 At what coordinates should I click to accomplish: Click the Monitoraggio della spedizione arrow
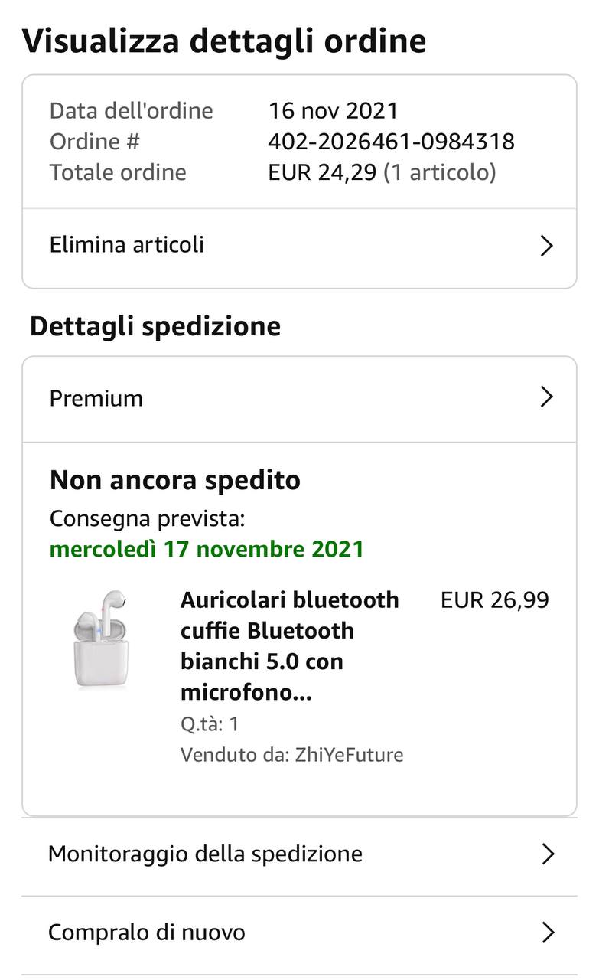click(x=547, y=854)
